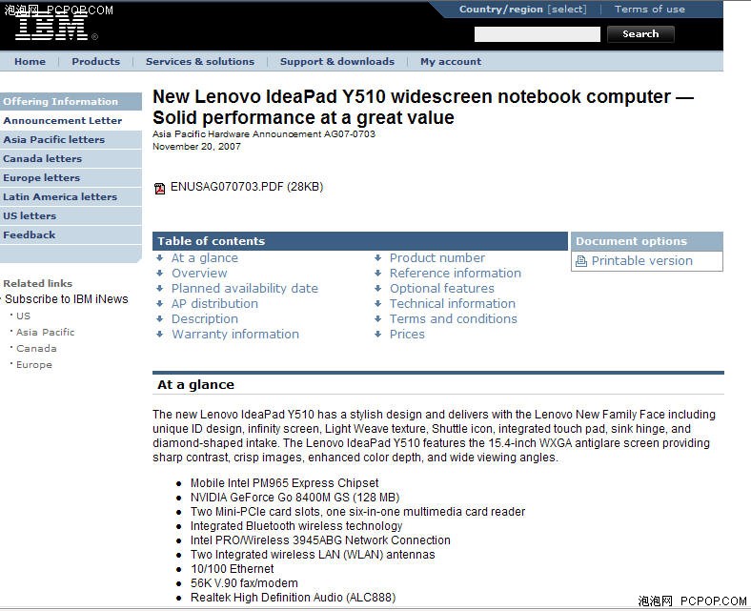Open the Europe iNews subscription link

34,365
